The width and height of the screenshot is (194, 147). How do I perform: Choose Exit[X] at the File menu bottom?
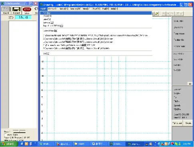[x=96, y=54]
